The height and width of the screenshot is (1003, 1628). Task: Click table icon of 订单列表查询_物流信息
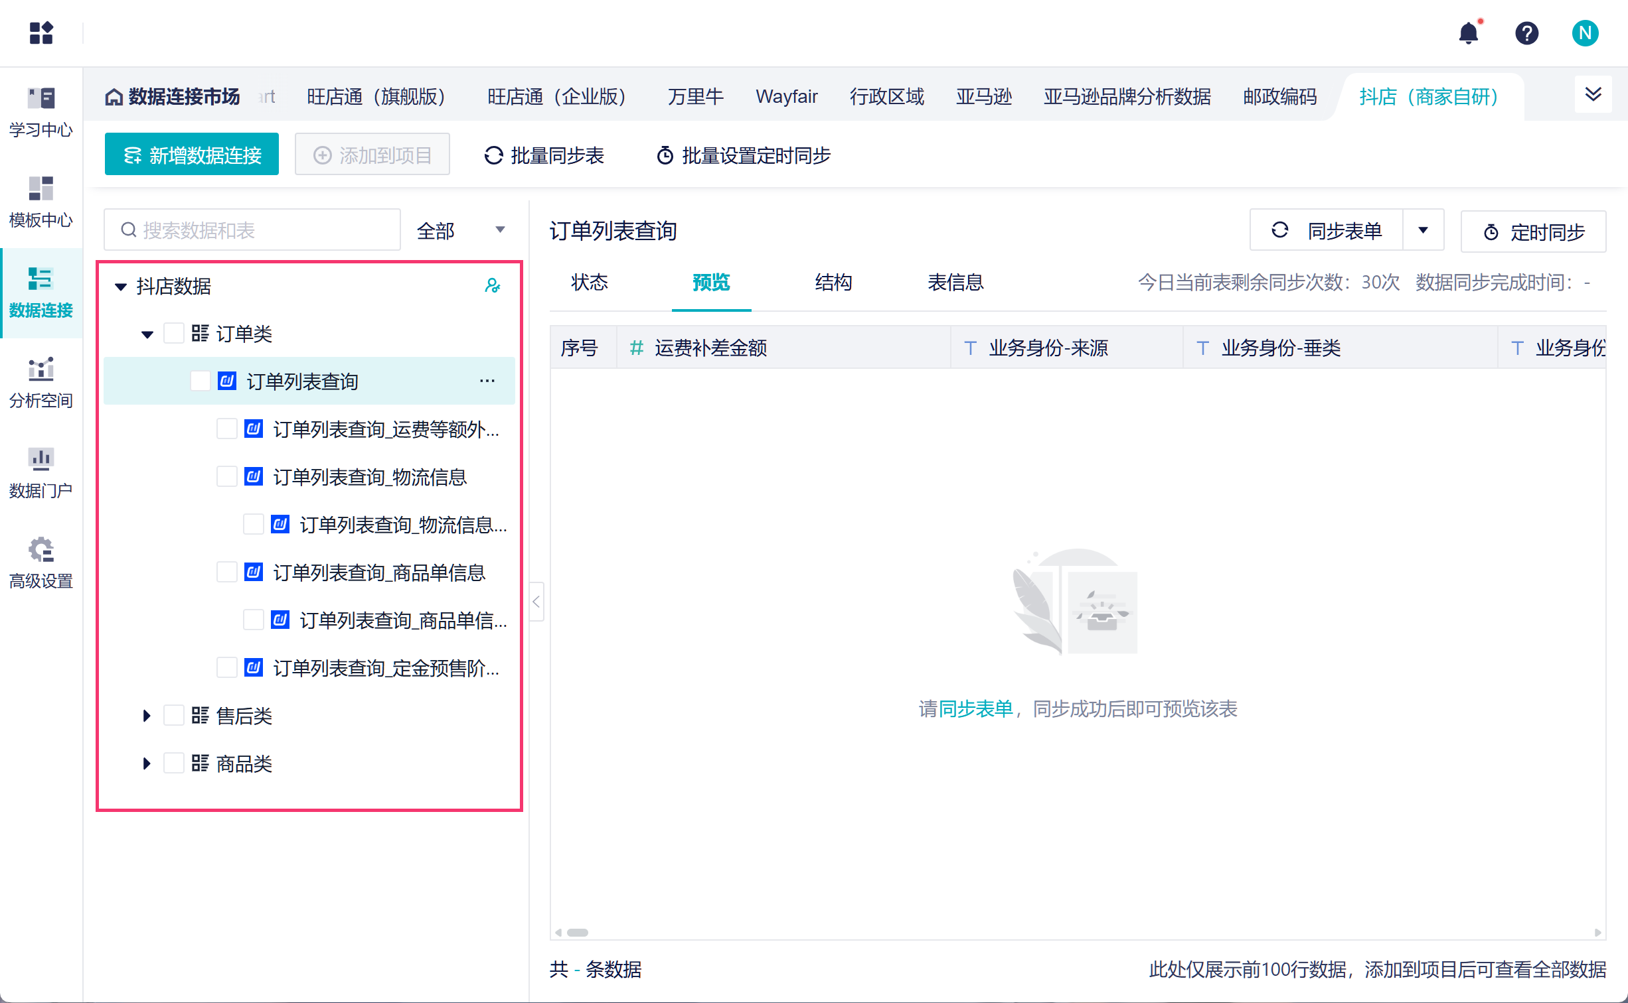(x=254, y=476)
